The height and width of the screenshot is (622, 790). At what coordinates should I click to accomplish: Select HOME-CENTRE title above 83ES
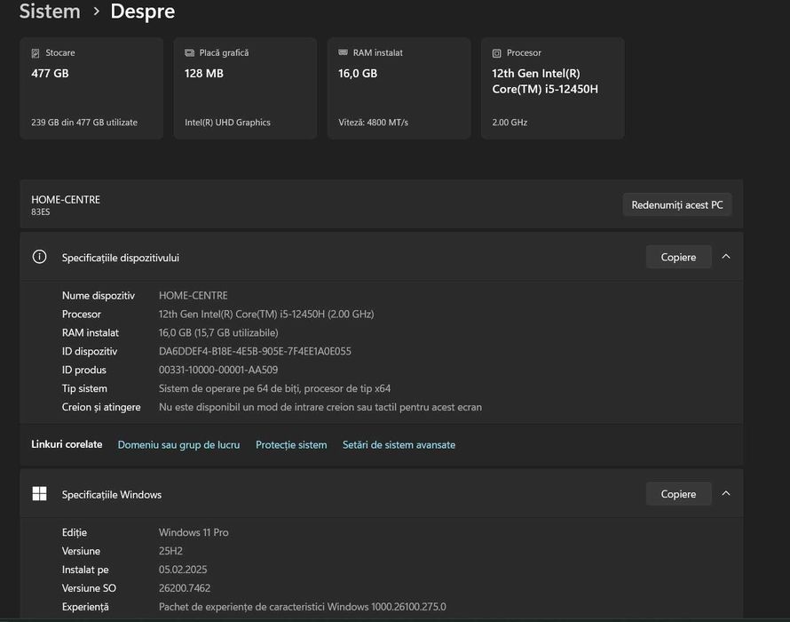66,200
